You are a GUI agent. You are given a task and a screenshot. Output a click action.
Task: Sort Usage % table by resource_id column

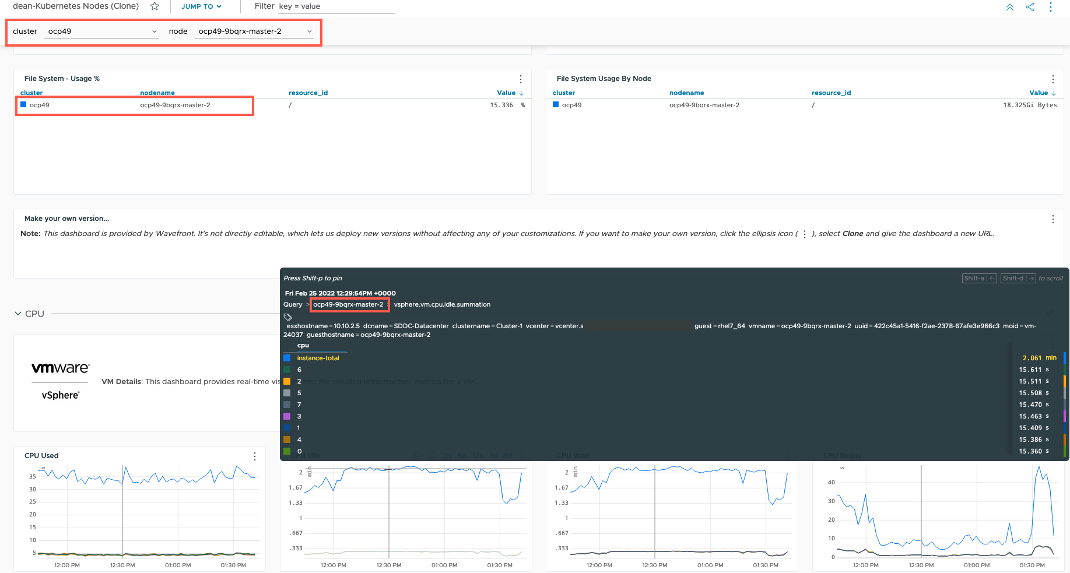pyautogui.click(x=308, y=93)
